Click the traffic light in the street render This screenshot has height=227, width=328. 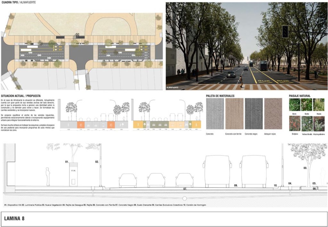tap(285, 32)
